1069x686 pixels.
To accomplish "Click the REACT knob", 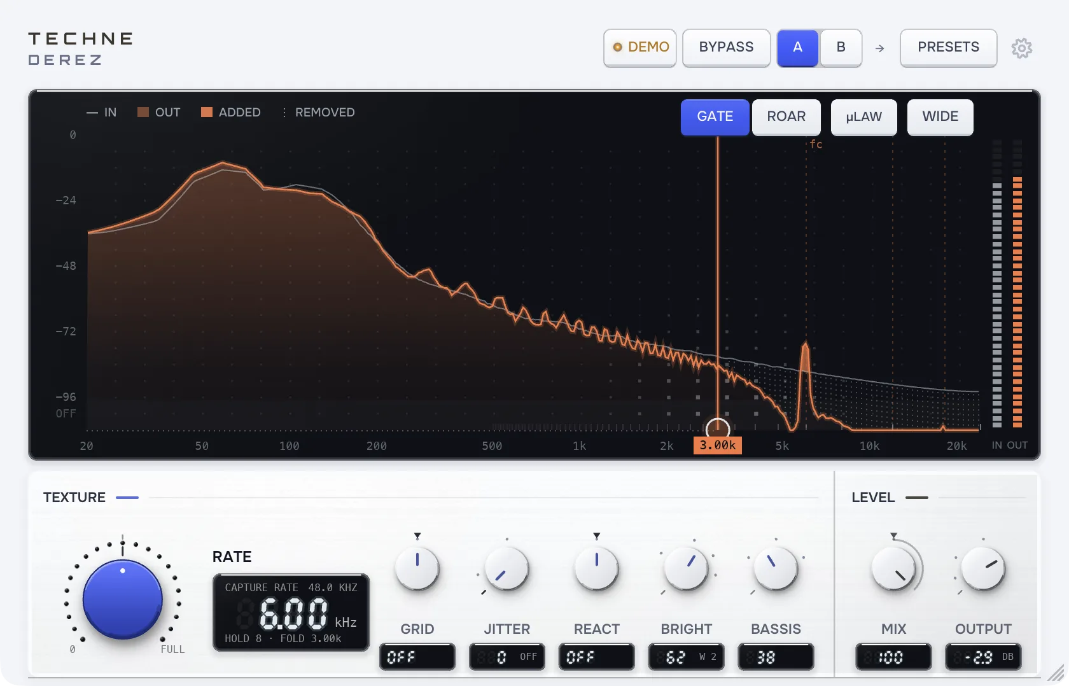I will coord(597,568).
